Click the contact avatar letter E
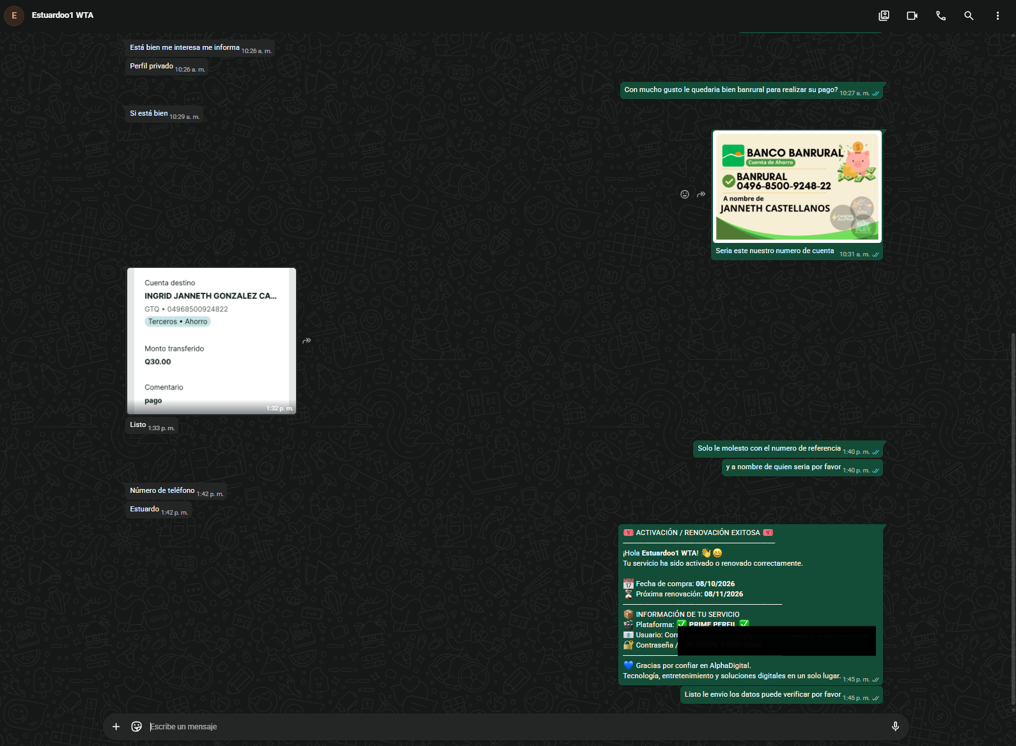This screenshot has height=746, width=1016. point(14,15)
